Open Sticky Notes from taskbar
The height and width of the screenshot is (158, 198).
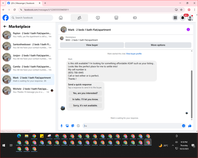click(x=42, y=136)
